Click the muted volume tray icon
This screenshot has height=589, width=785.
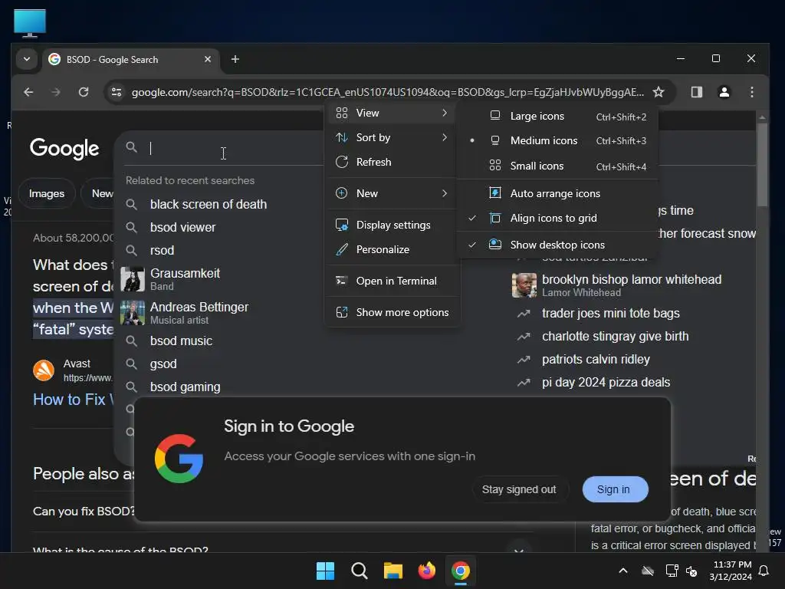[692, 571]
